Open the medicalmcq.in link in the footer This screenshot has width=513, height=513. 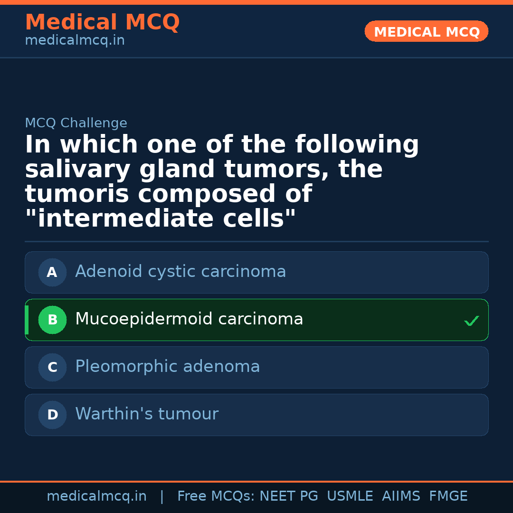[96, 496]
